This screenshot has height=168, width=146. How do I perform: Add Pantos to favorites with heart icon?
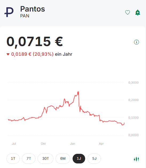point(127,12)
